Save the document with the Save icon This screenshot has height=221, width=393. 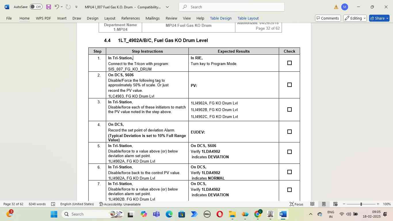[x=48, y=7]
